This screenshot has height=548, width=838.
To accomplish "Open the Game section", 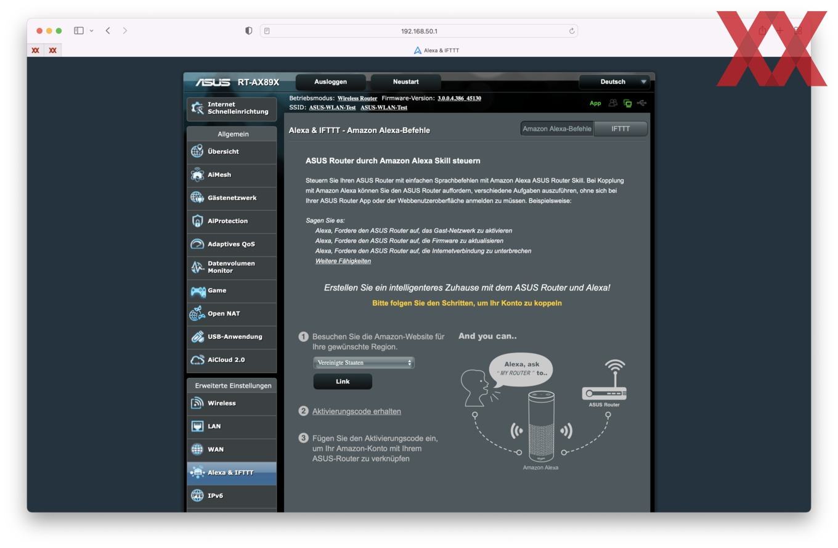I will tap(232, 290).
